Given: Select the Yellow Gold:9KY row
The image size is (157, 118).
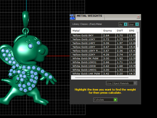Looking at the screenshot, I should point(103,35).
